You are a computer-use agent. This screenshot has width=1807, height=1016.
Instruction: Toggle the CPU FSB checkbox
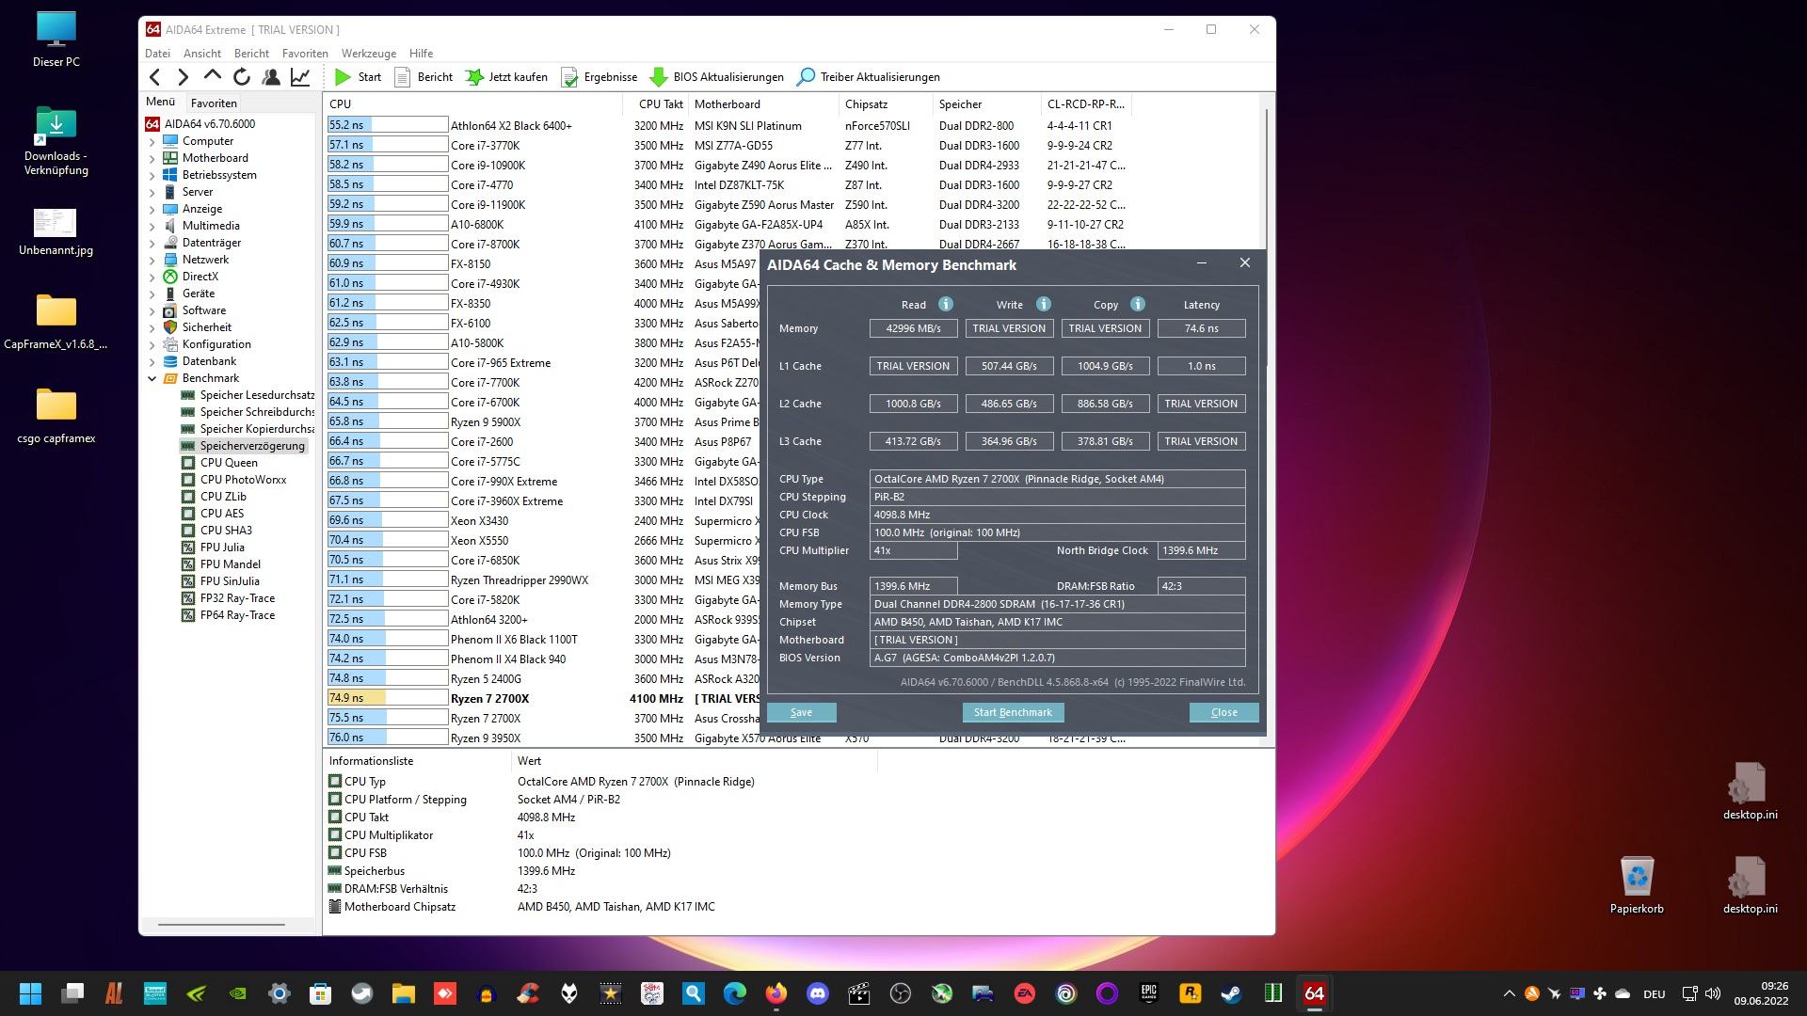[x=335, y=852]
